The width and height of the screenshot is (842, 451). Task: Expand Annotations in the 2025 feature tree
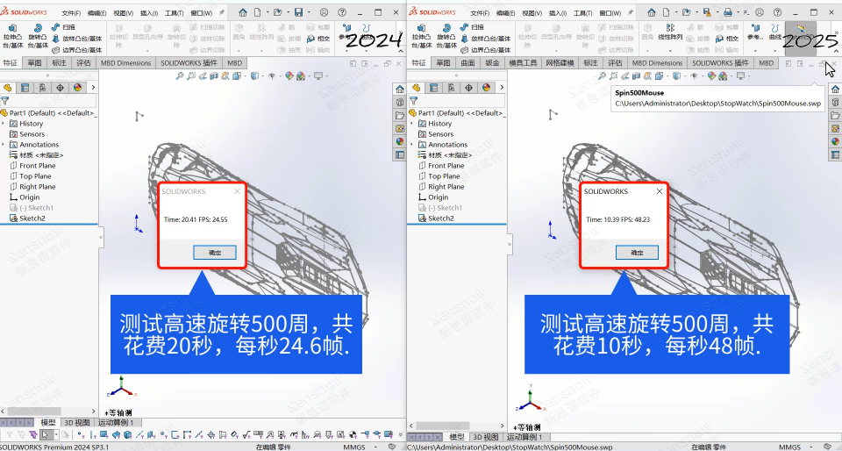pos(412,145)
